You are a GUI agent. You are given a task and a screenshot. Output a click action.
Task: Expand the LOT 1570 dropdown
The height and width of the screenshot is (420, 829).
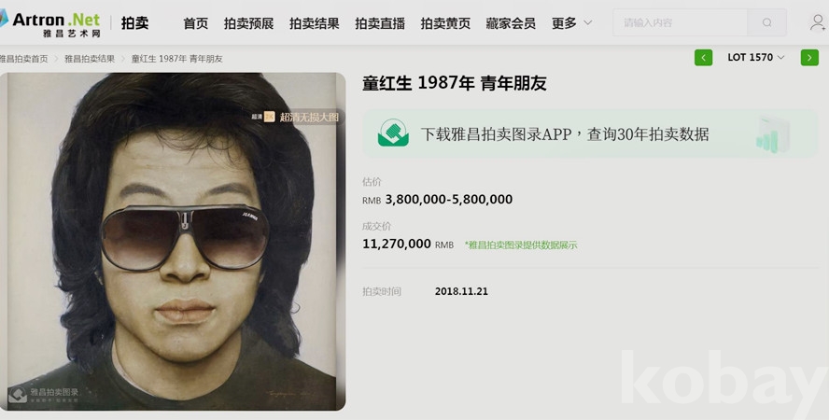(x=756, y=58)
